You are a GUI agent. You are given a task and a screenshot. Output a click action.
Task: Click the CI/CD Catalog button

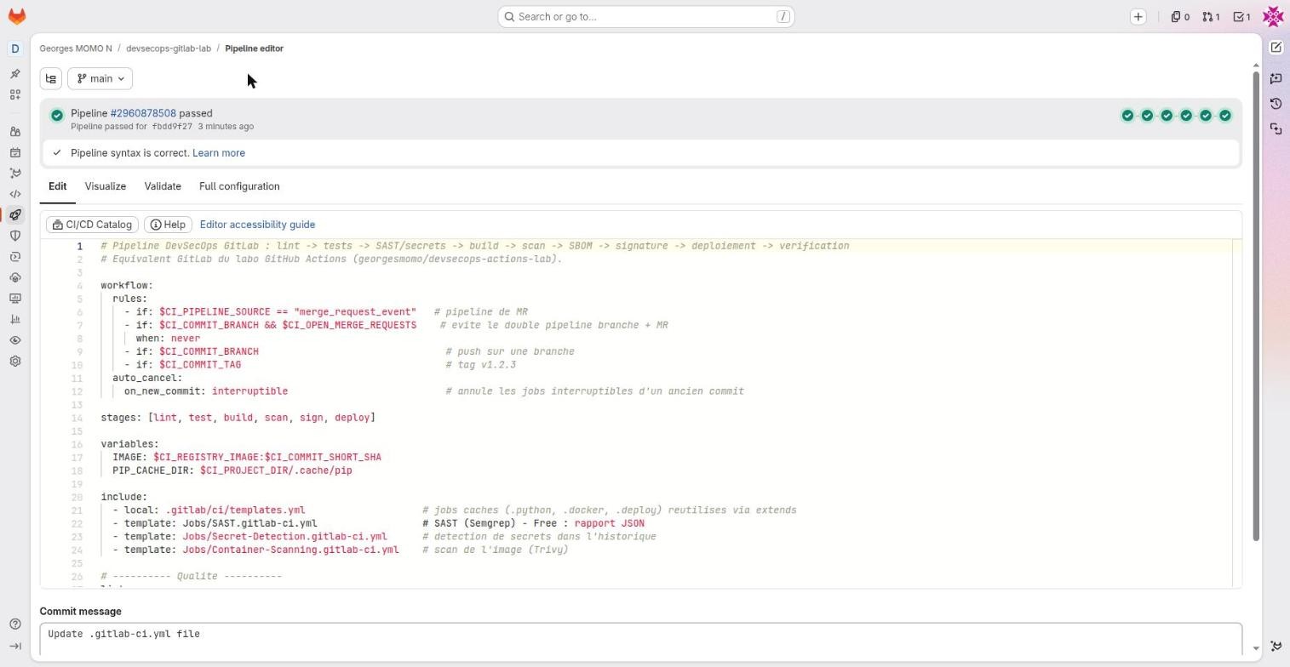tap(92, 225)
